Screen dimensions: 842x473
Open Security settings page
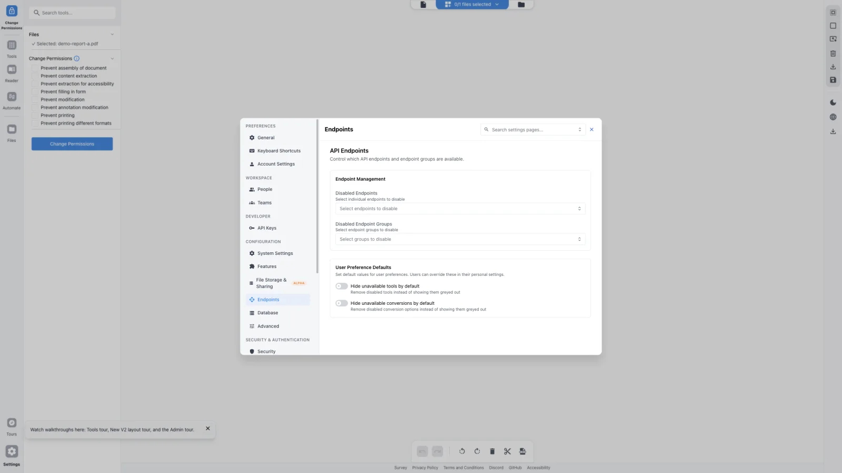pyautogui.click(x=278, y=351)
